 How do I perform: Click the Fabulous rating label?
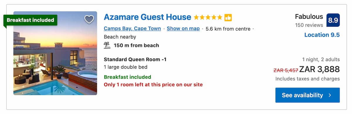pyautogui.click(x=309, y=16)
